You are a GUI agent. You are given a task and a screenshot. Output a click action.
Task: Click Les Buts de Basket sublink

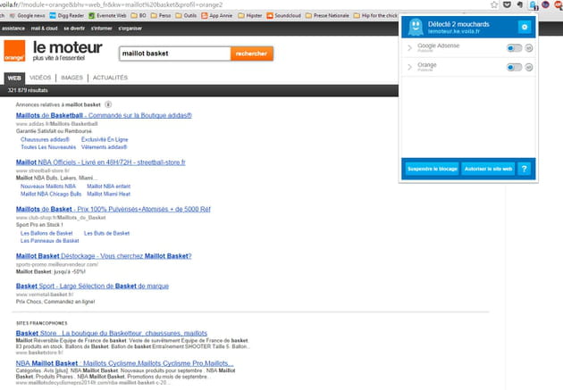[106, 233]
